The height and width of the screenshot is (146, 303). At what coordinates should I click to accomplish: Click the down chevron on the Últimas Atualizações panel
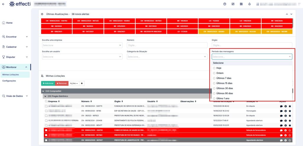point(291,14)
